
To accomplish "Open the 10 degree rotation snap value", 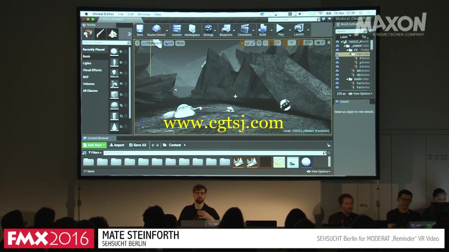I will (x=292, y=43).
